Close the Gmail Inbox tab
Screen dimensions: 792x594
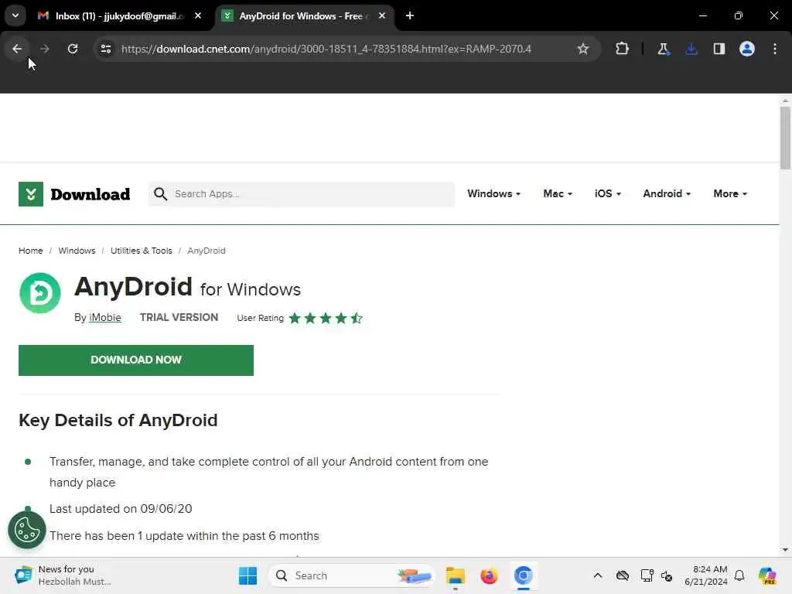198,15
